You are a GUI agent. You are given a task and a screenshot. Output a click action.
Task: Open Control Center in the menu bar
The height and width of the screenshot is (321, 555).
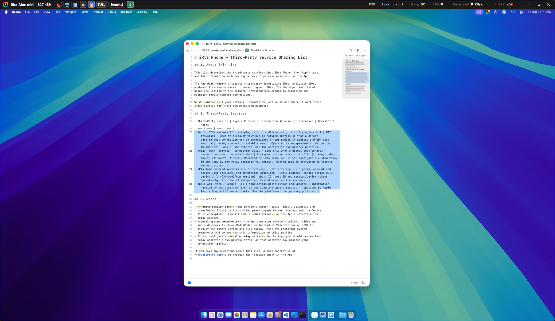click(522, 12)
